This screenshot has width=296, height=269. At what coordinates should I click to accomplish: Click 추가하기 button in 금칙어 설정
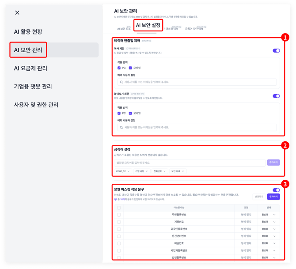coord(273,163)
